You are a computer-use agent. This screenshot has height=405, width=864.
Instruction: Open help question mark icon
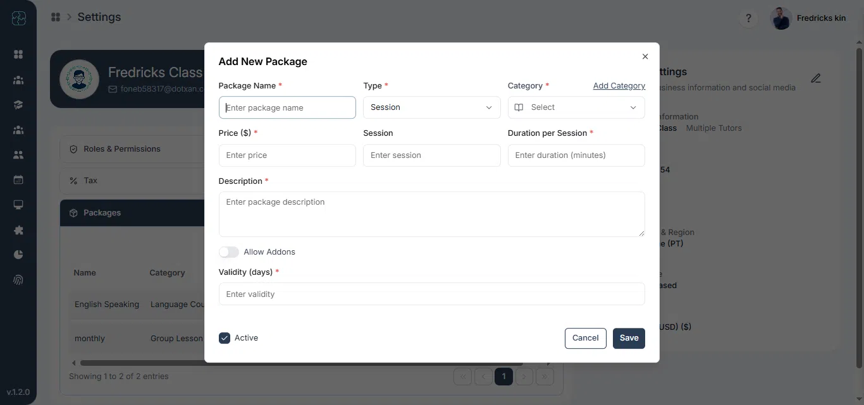coord(748,18)
